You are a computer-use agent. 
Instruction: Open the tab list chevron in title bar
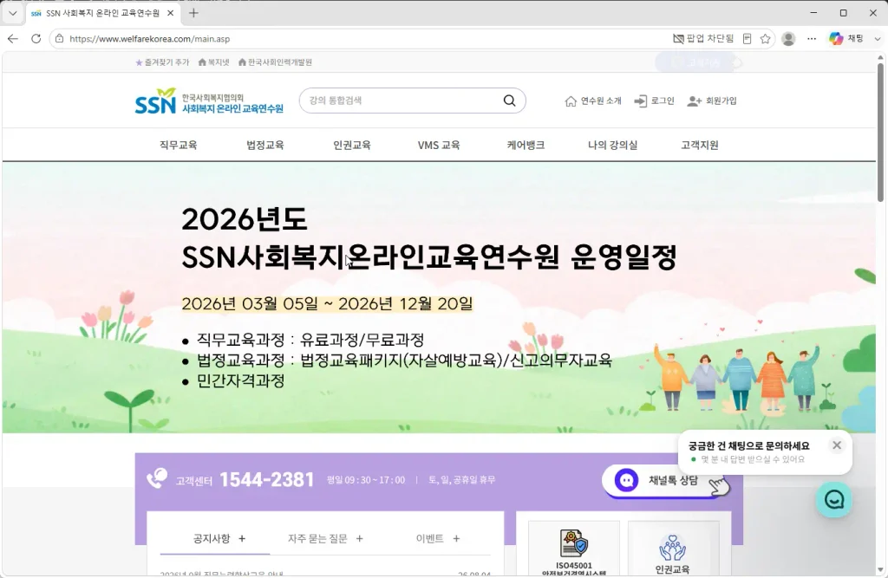pos(12,12)
